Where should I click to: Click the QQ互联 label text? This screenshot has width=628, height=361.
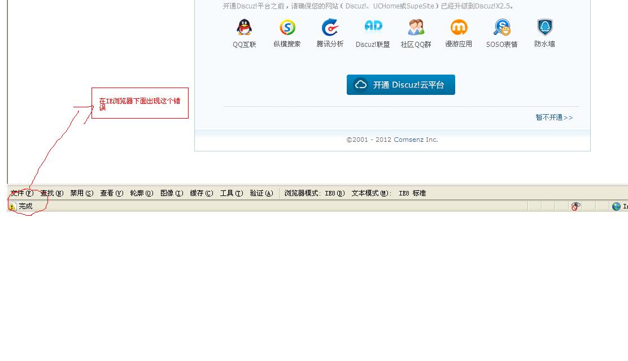[x=245, y=45]
